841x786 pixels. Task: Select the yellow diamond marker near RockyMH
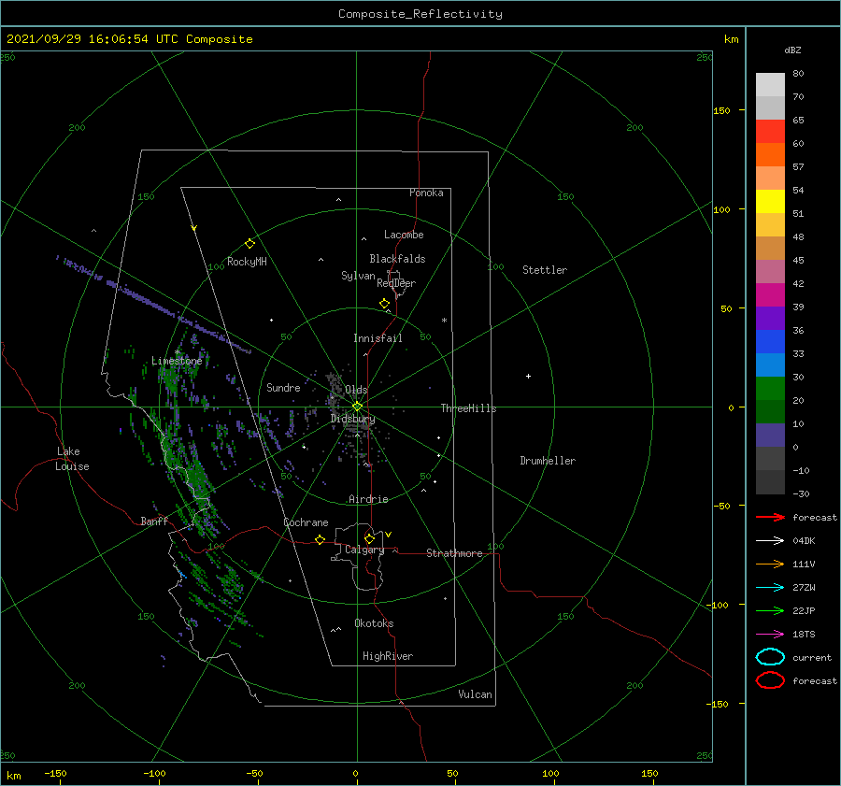(249, 244)
